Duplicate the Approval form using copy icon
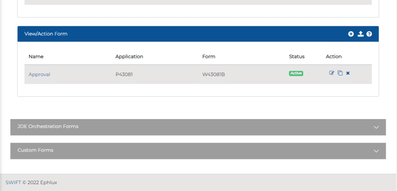397x191 pixels. tap(340, 73)
